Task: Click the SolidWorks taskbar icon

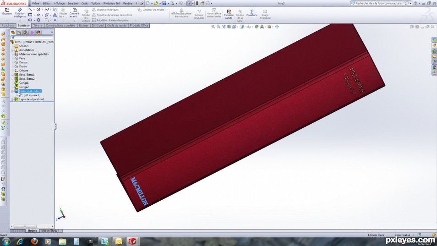Action: [x=132, y=241]
